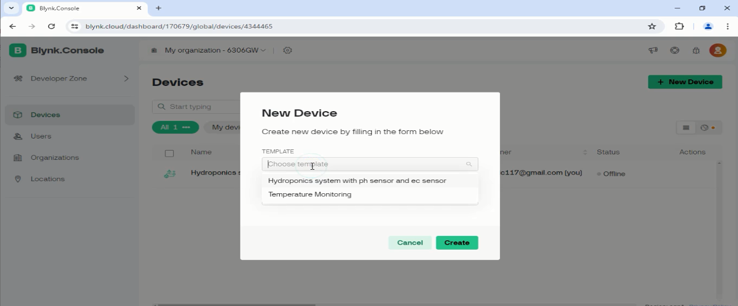The width and height of the screenshot is (738, 306).
Task: Open the Users sidebar item
Action: [41, 136]
